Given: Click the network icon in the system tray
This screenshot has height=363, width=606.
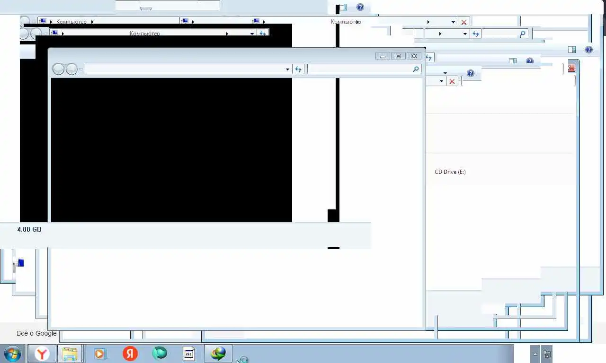Looking at the screenshot, I should click(x=547, y=354).
